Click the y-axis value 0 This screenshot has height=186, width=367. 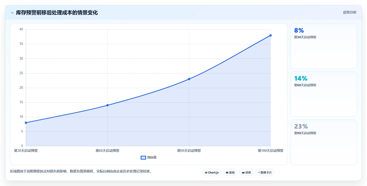pyautogui.click(x=22, y=146)
